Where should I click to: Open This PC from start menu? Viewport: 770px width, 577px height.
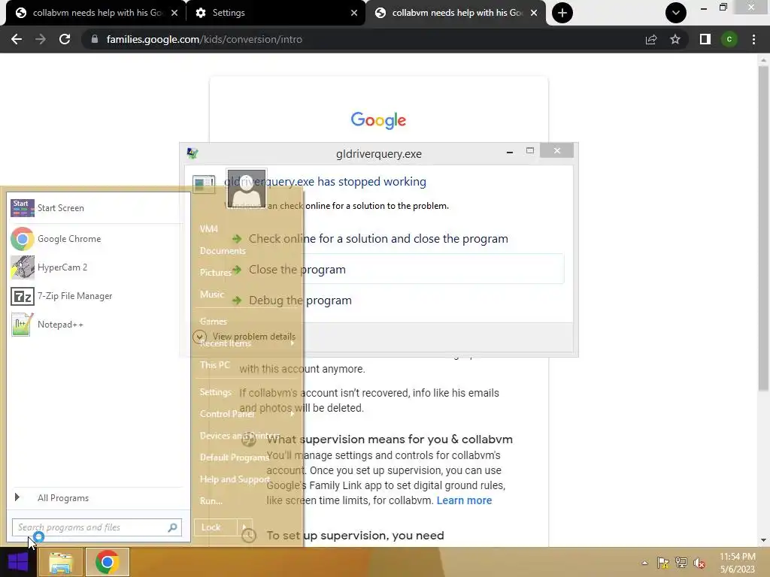(214, 365)
